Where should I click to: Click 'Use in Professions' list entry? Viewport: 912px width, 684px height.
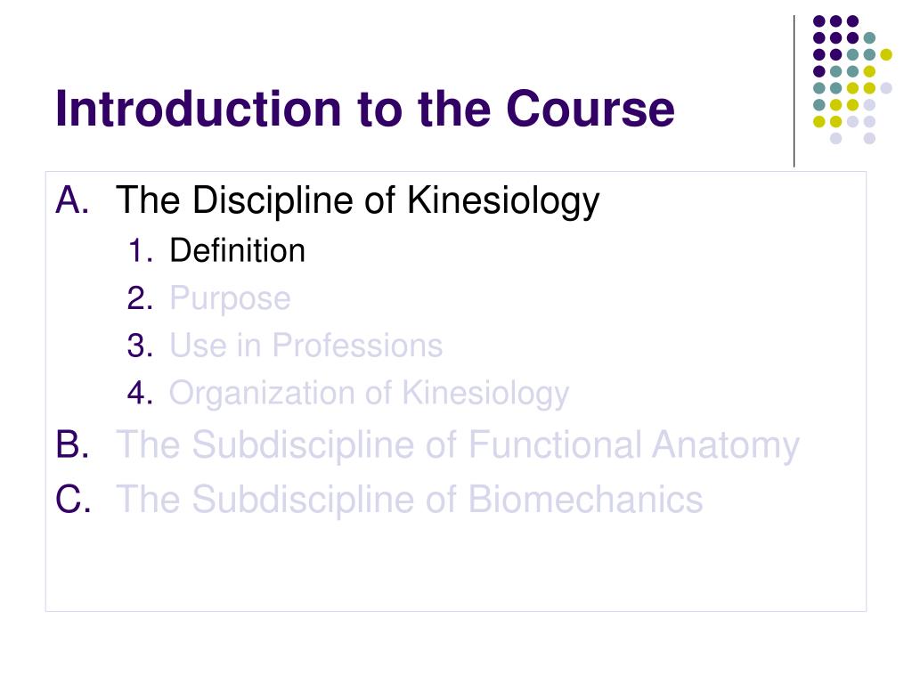point(306,346)
